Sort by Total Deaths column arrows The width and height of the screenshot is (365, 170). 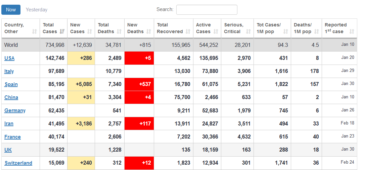click(119, 31)
